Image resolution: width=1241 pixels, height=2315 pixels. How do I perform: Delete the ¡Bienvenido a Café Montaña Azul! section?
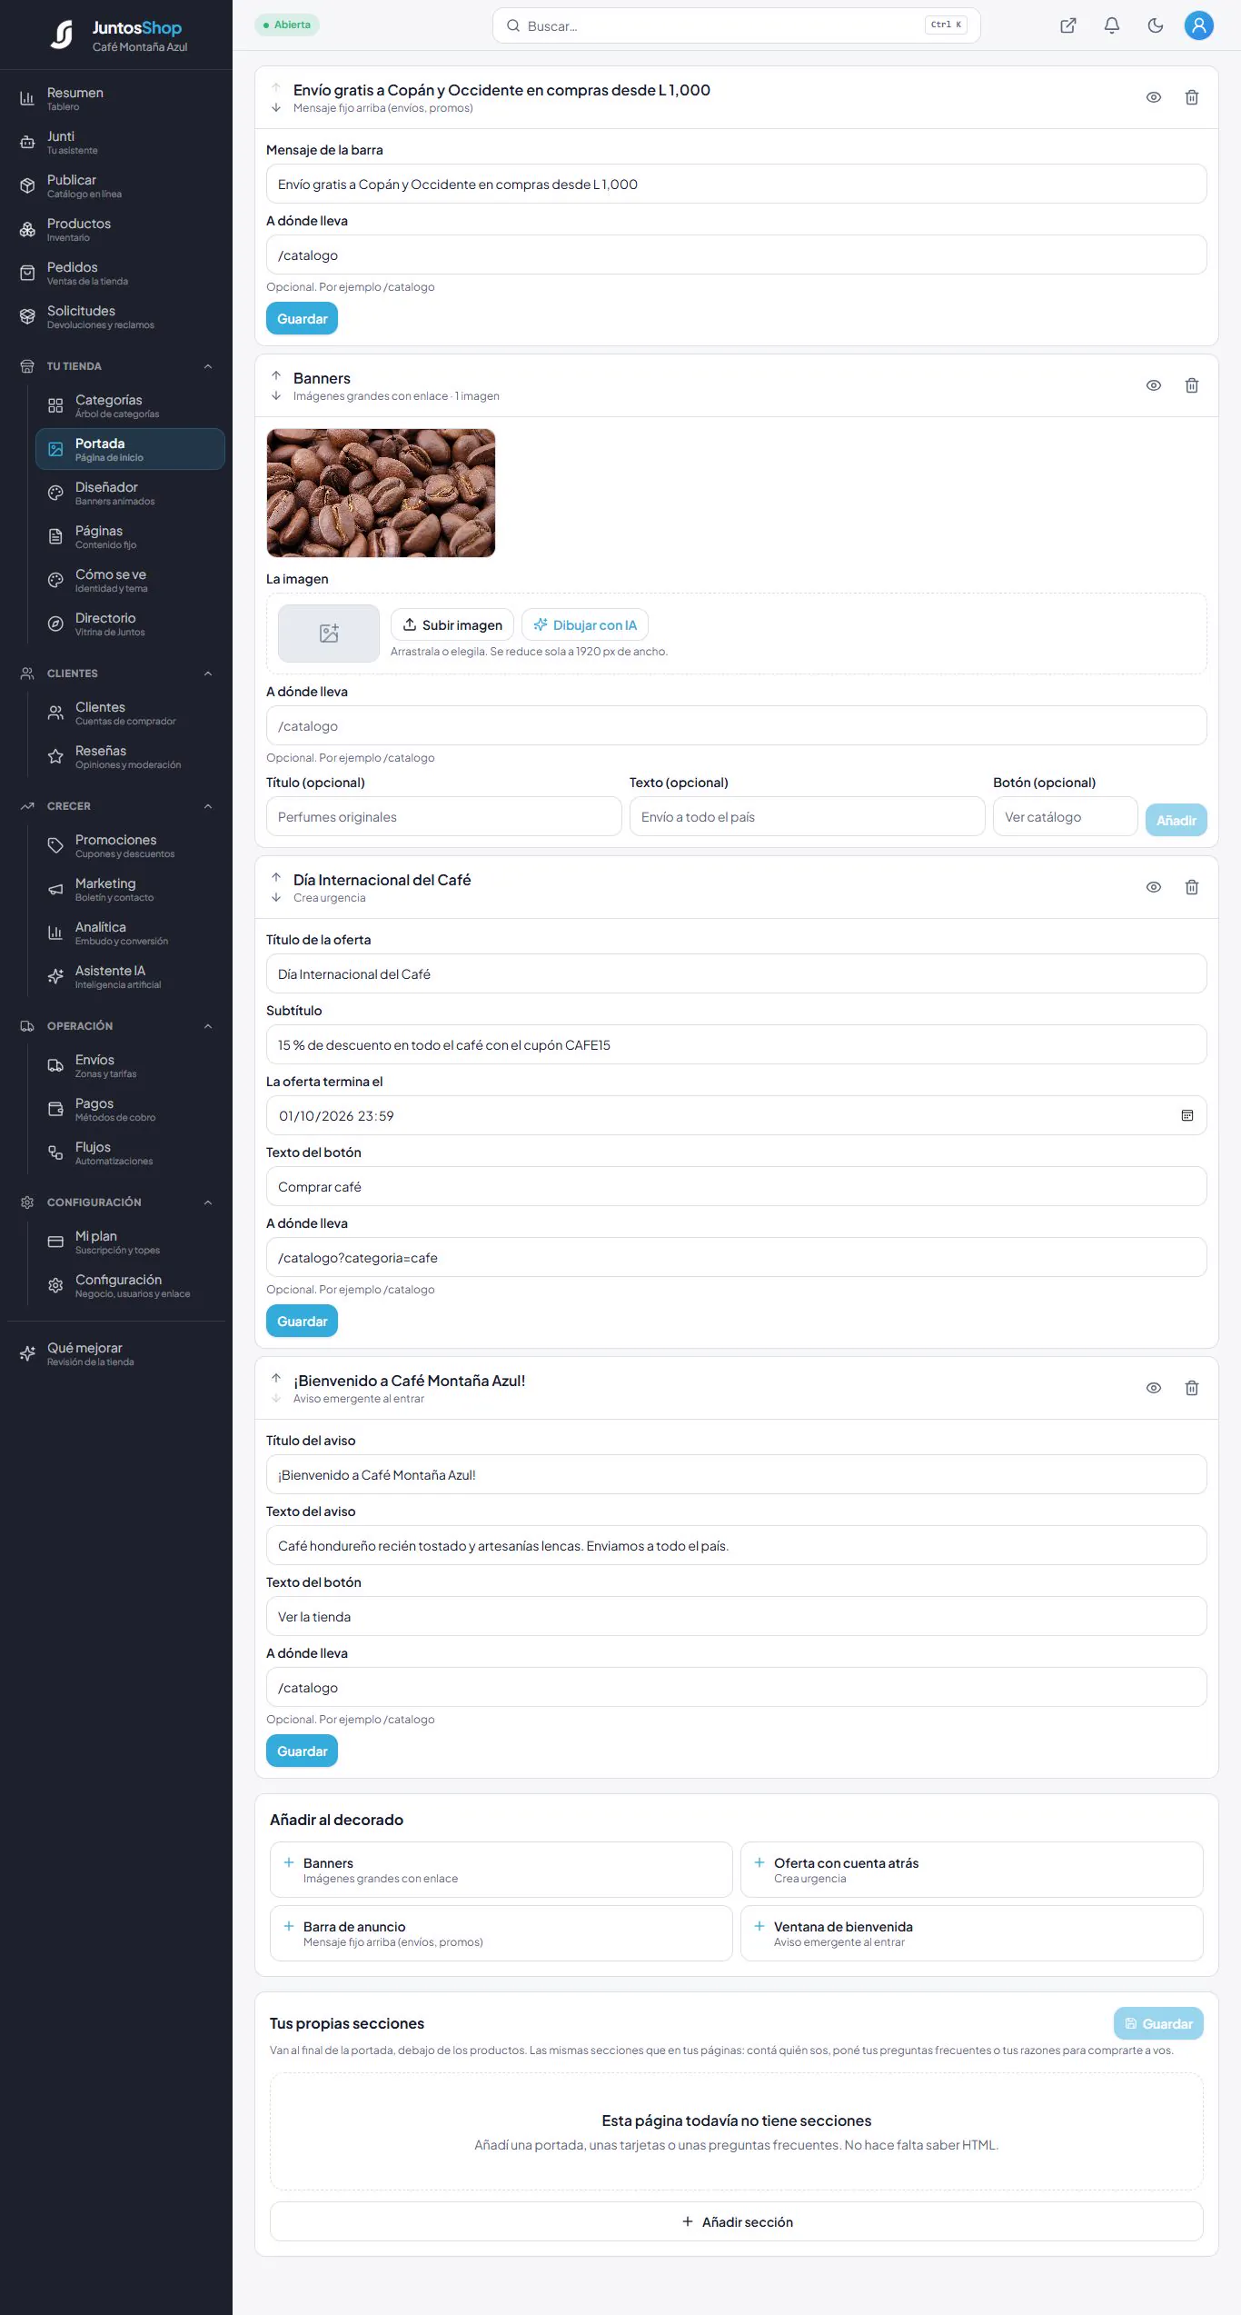coord(1191,1388)
